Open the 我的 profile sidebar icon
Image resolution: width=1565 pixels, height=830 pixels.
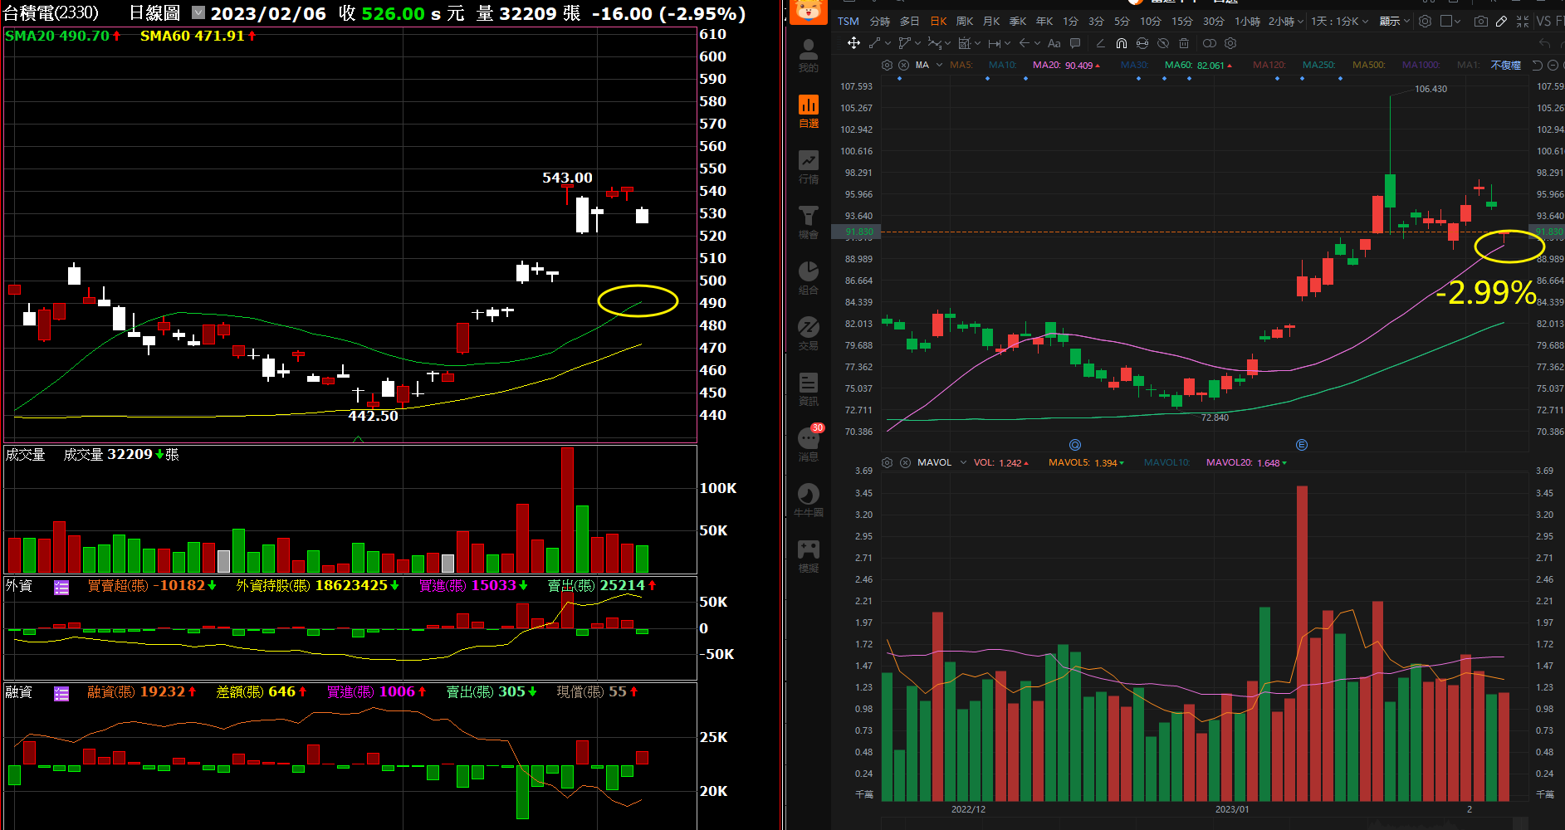pos(808,56)
